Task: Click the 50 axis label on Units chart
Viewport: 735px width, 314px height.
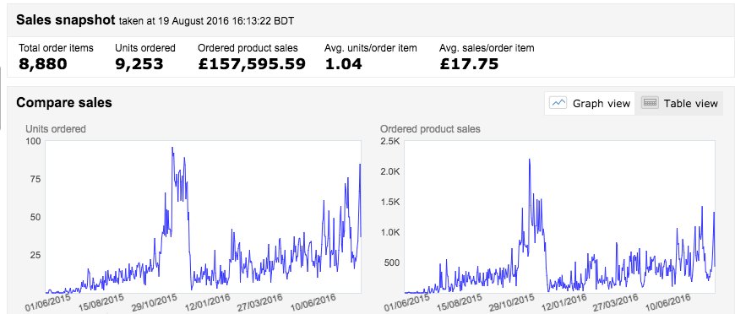Action: (35, 217)
